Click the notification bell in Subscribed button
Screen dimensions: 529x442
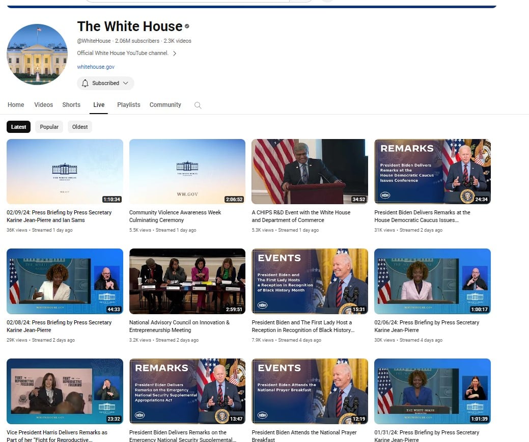pyautogui.click(x=85, y=83)
